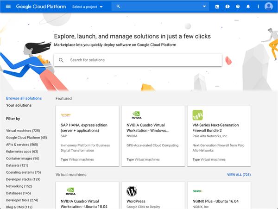The width and height of the screenshot is (278, 209).
Task: Open notifications bell
Action: coord(248,6)
